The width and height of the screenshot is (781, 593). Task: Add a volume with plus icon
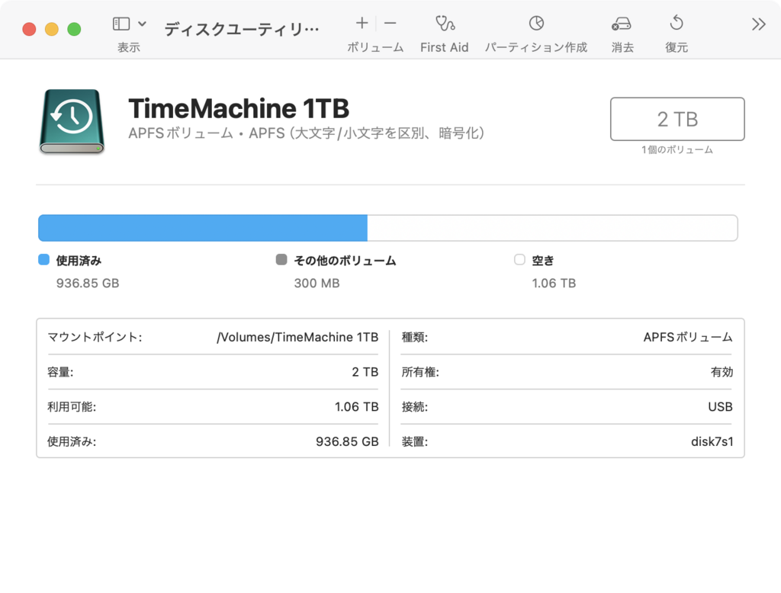pos(362,23)
